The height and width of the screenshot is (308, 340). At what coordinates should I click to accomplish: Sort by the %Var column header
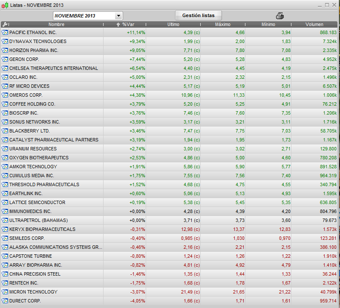point(128,24)
